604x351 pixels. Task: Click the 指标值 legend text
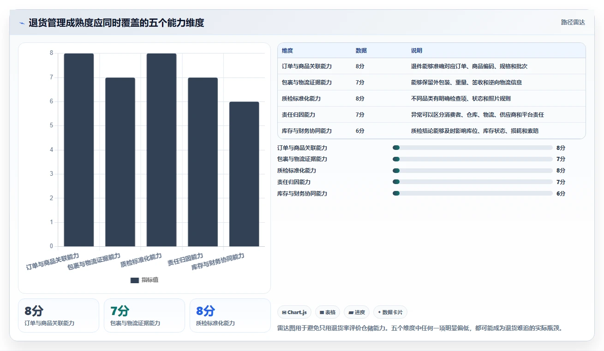pos(150,280)
